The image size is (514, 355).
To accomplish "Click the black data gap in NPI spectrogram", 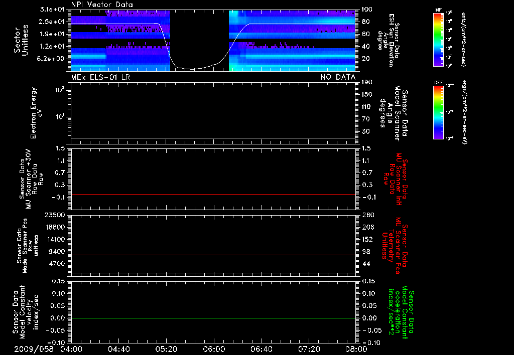I will pyautogui.click(x=200, y=35).
